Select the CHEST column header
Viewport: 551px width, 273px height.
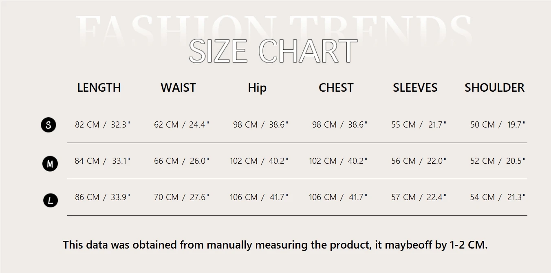(x=336, y=88)
